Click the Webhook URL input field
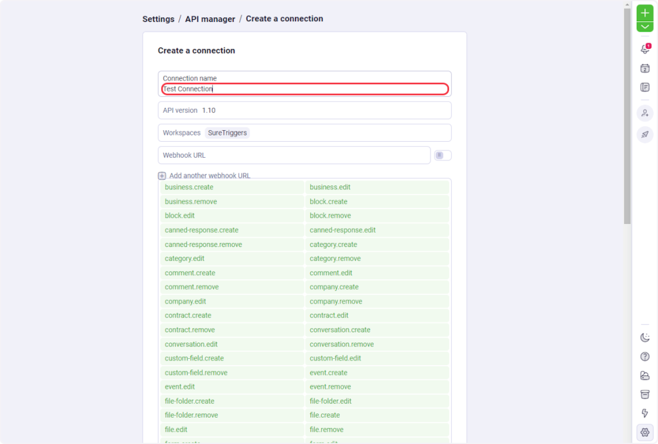Viewport: 658px width, 444px height. [294, 155]
